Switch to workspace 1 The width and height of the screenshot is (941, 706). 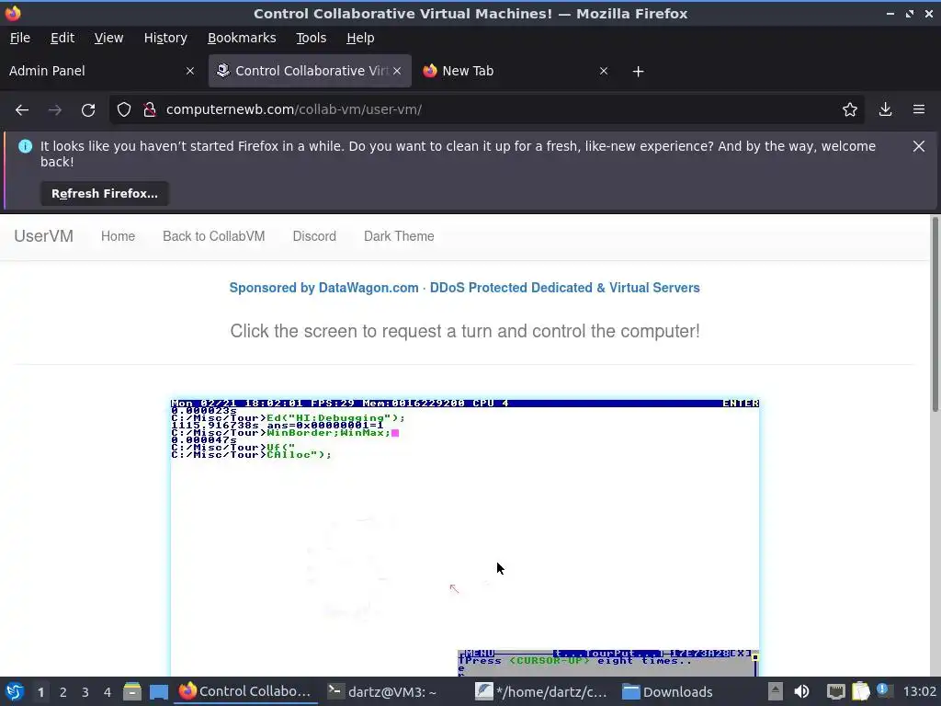[x=40, y=692]
